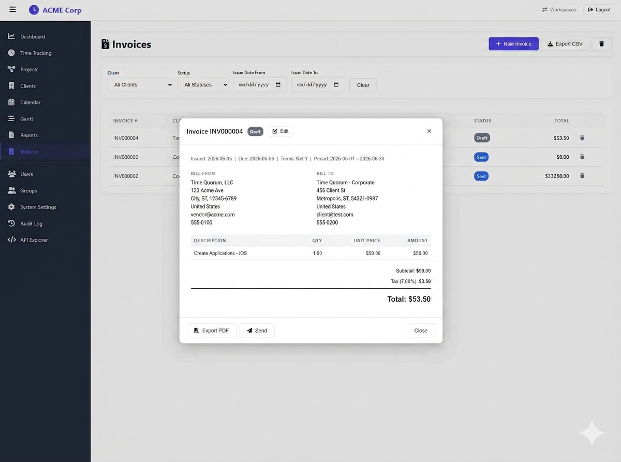The height and width of the screenshot is (462, 621).
Task: Click the $33250.00 total cell
Action: [x=557, y=176]
